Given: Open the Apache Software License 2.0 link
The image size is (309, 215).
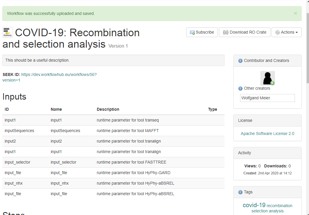Looking at the screenshot, I should tap(267, 133).
